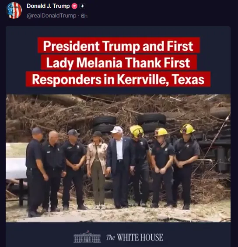Screen dimensions: 238x247
Task: Open the flag-painted profile avatar
Action: tap(14, 10)
